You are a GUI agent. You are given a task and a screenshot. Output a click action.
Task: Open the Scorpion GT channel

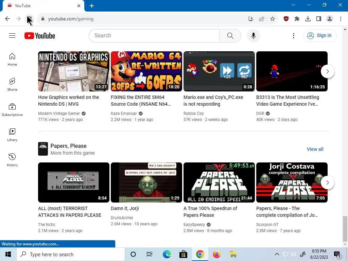(267, 225)
